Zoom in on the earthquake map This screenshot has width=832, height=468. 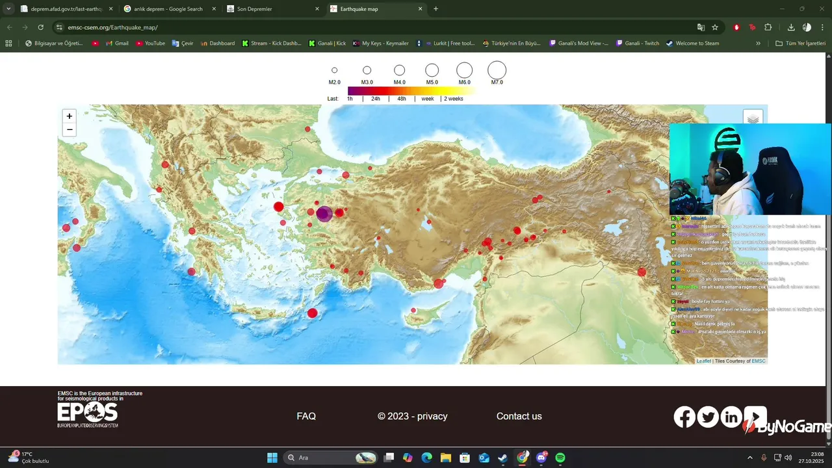(70, 116)
